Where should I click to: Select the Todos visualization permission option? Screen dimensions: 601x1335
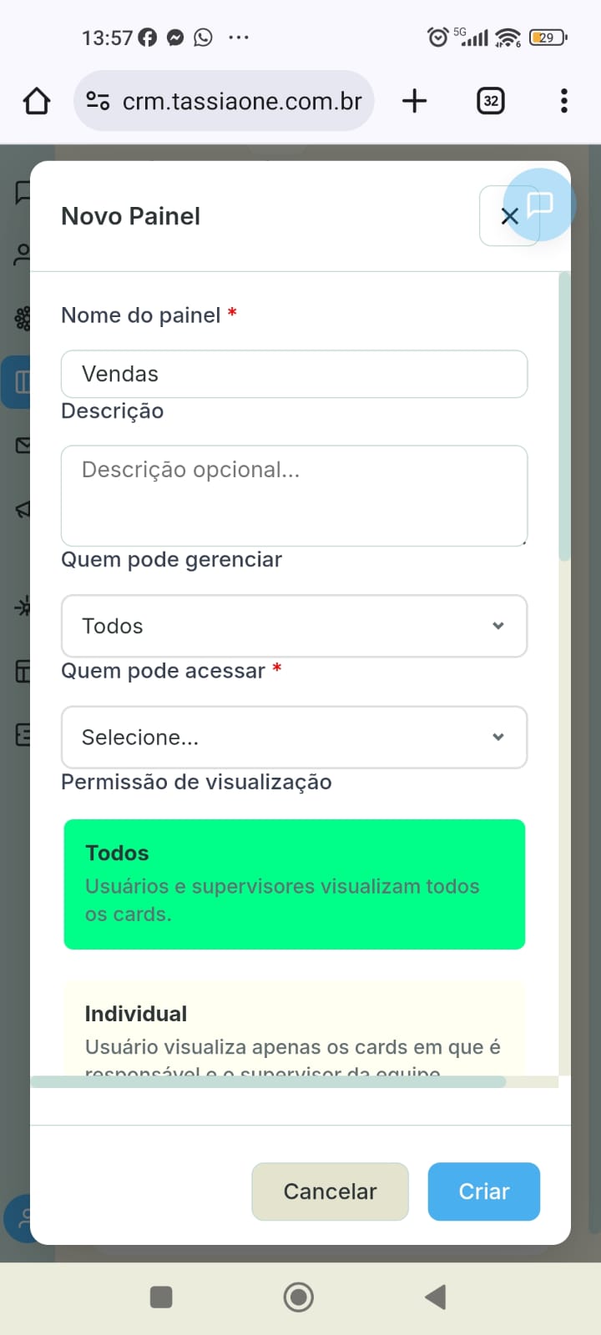294,884
